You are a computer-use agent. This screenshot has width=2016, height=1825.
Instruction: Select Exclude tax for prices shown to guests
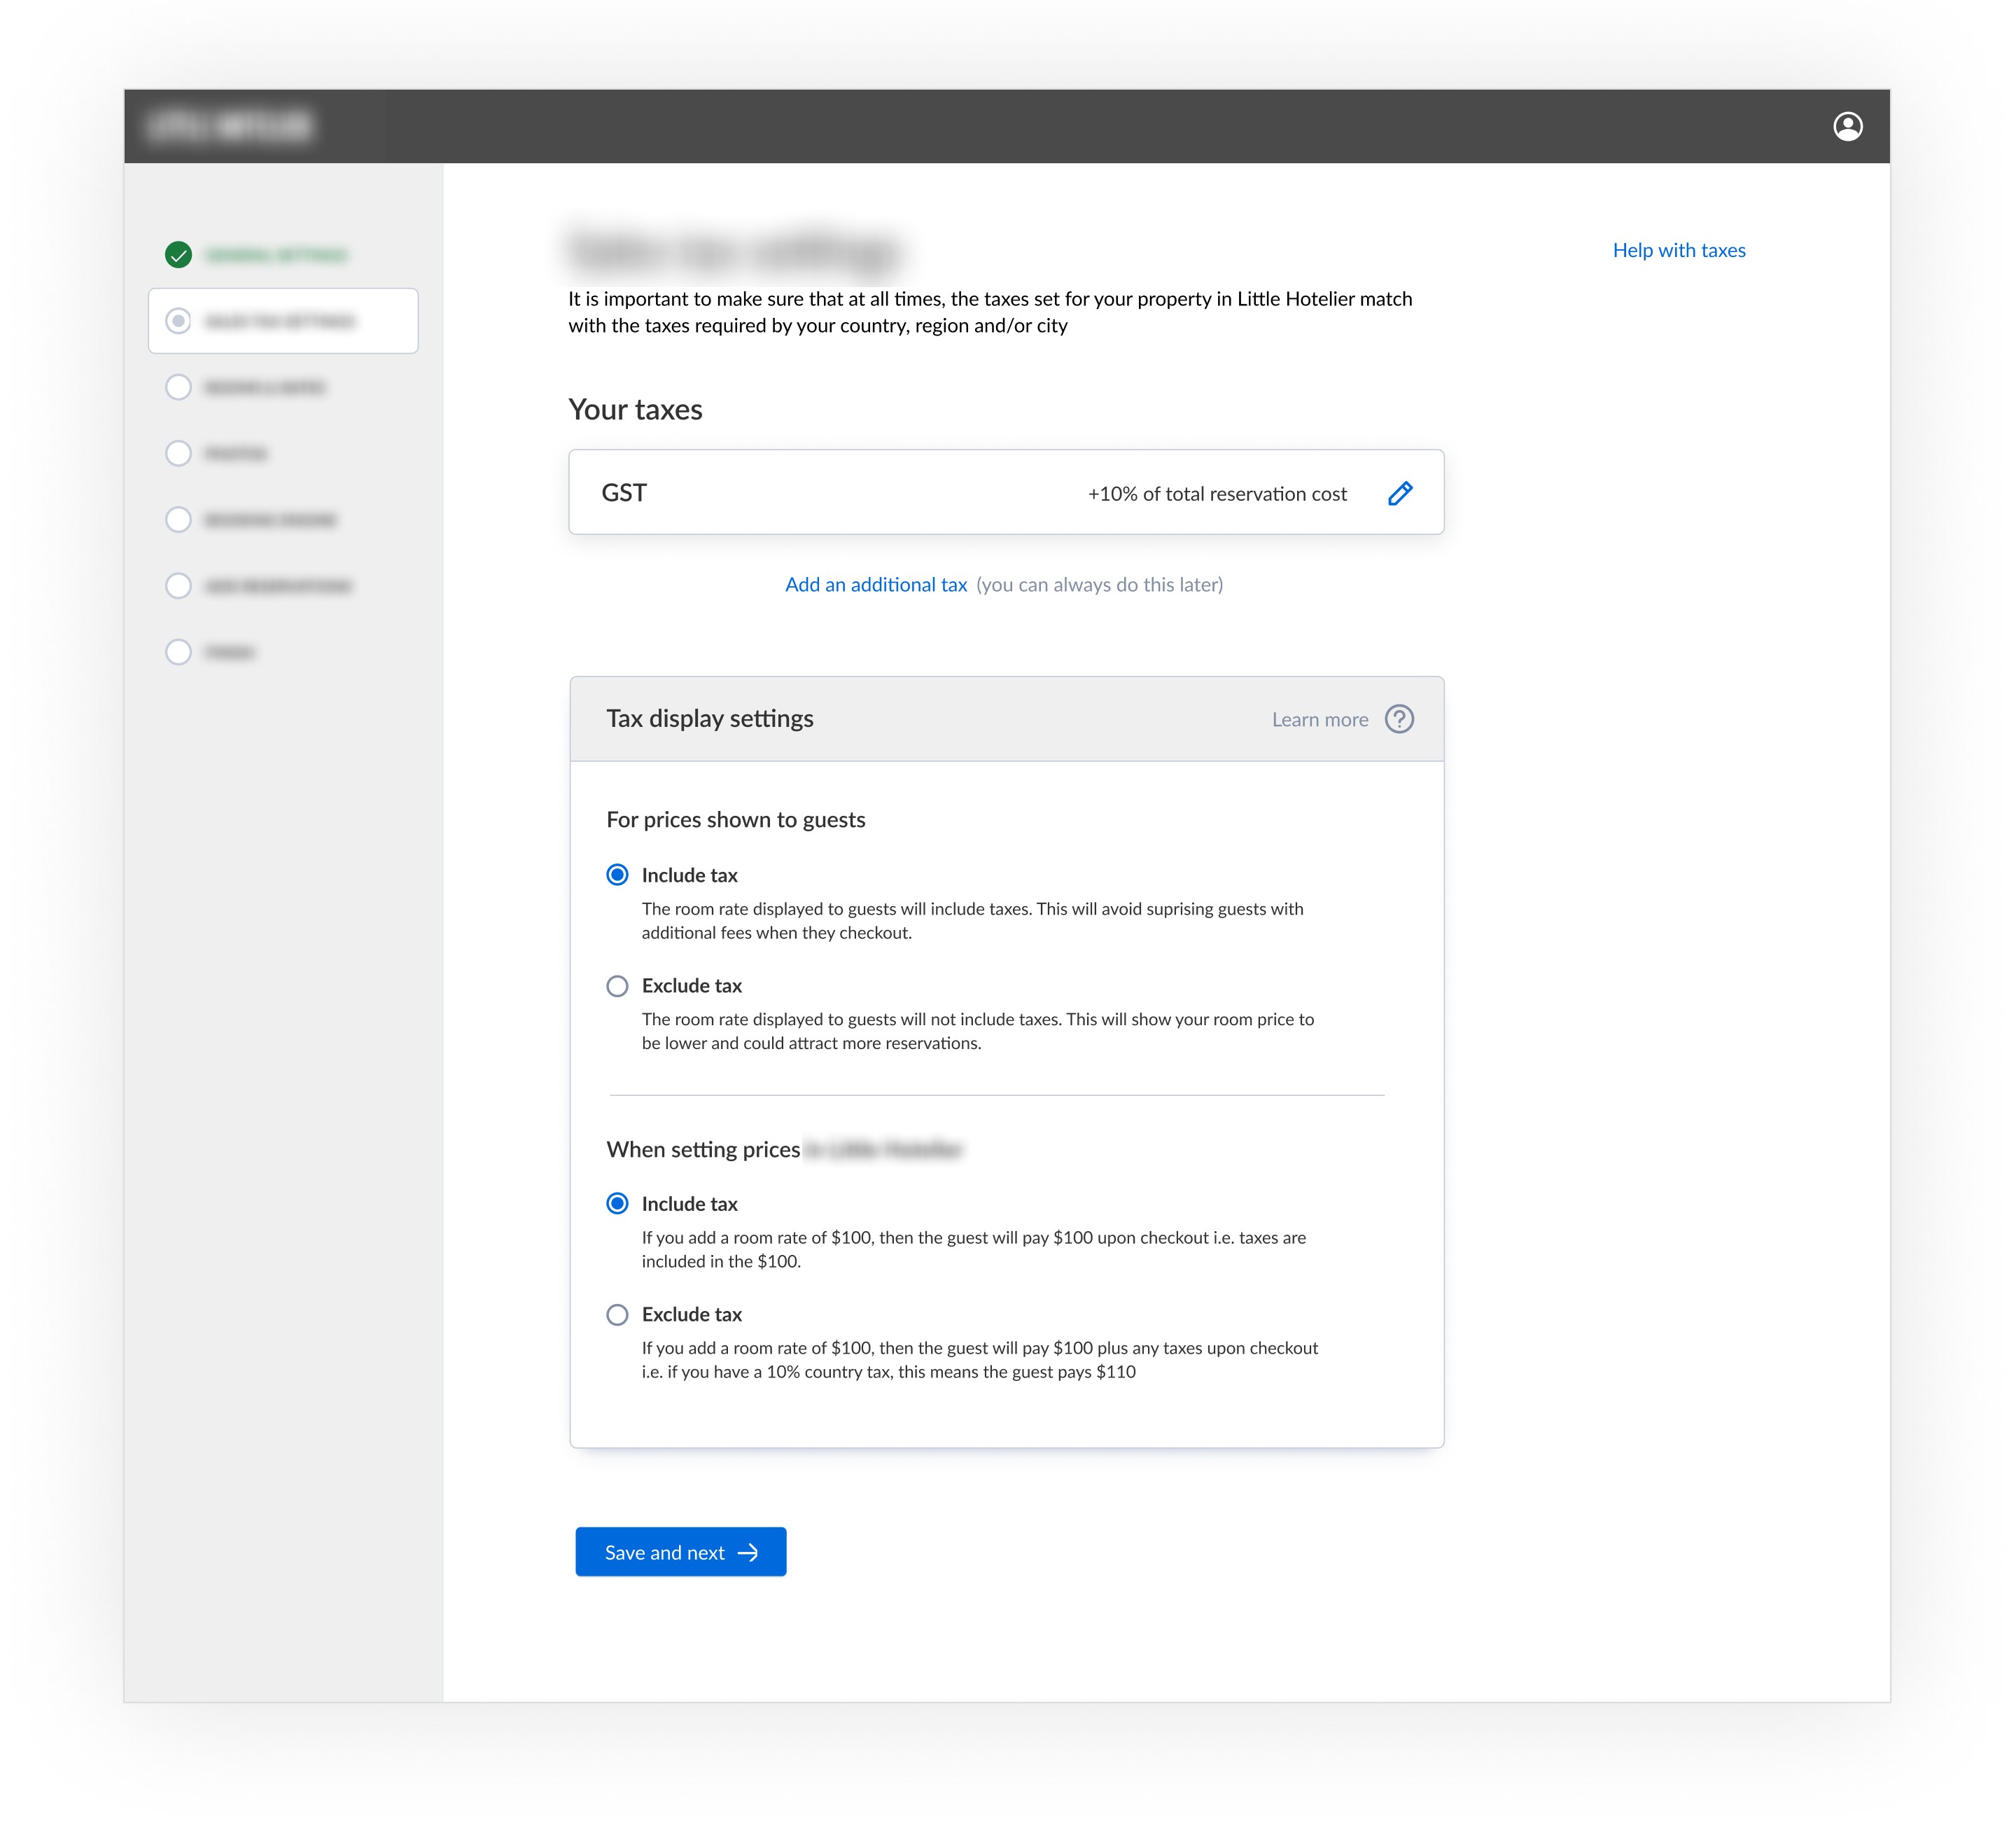(x=617, y=985)
